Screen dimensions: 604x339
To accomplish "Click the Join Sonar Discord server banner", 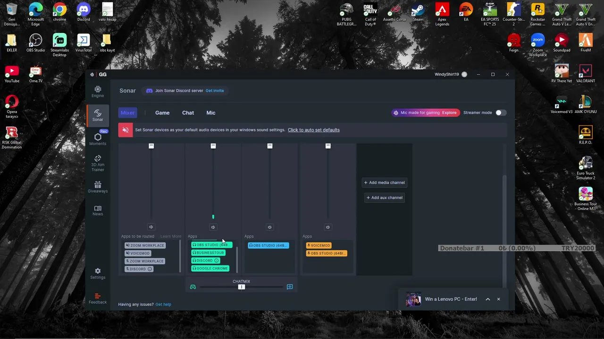I will click(185, 90).
